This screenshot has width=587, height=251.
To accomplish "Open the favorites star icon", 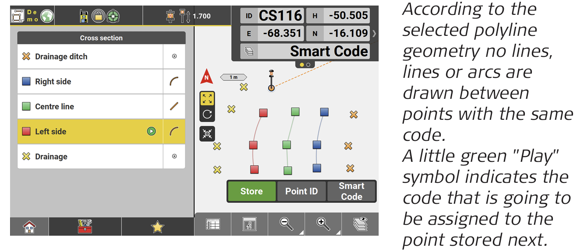I will pyautogui.click(x=157, y=227).
